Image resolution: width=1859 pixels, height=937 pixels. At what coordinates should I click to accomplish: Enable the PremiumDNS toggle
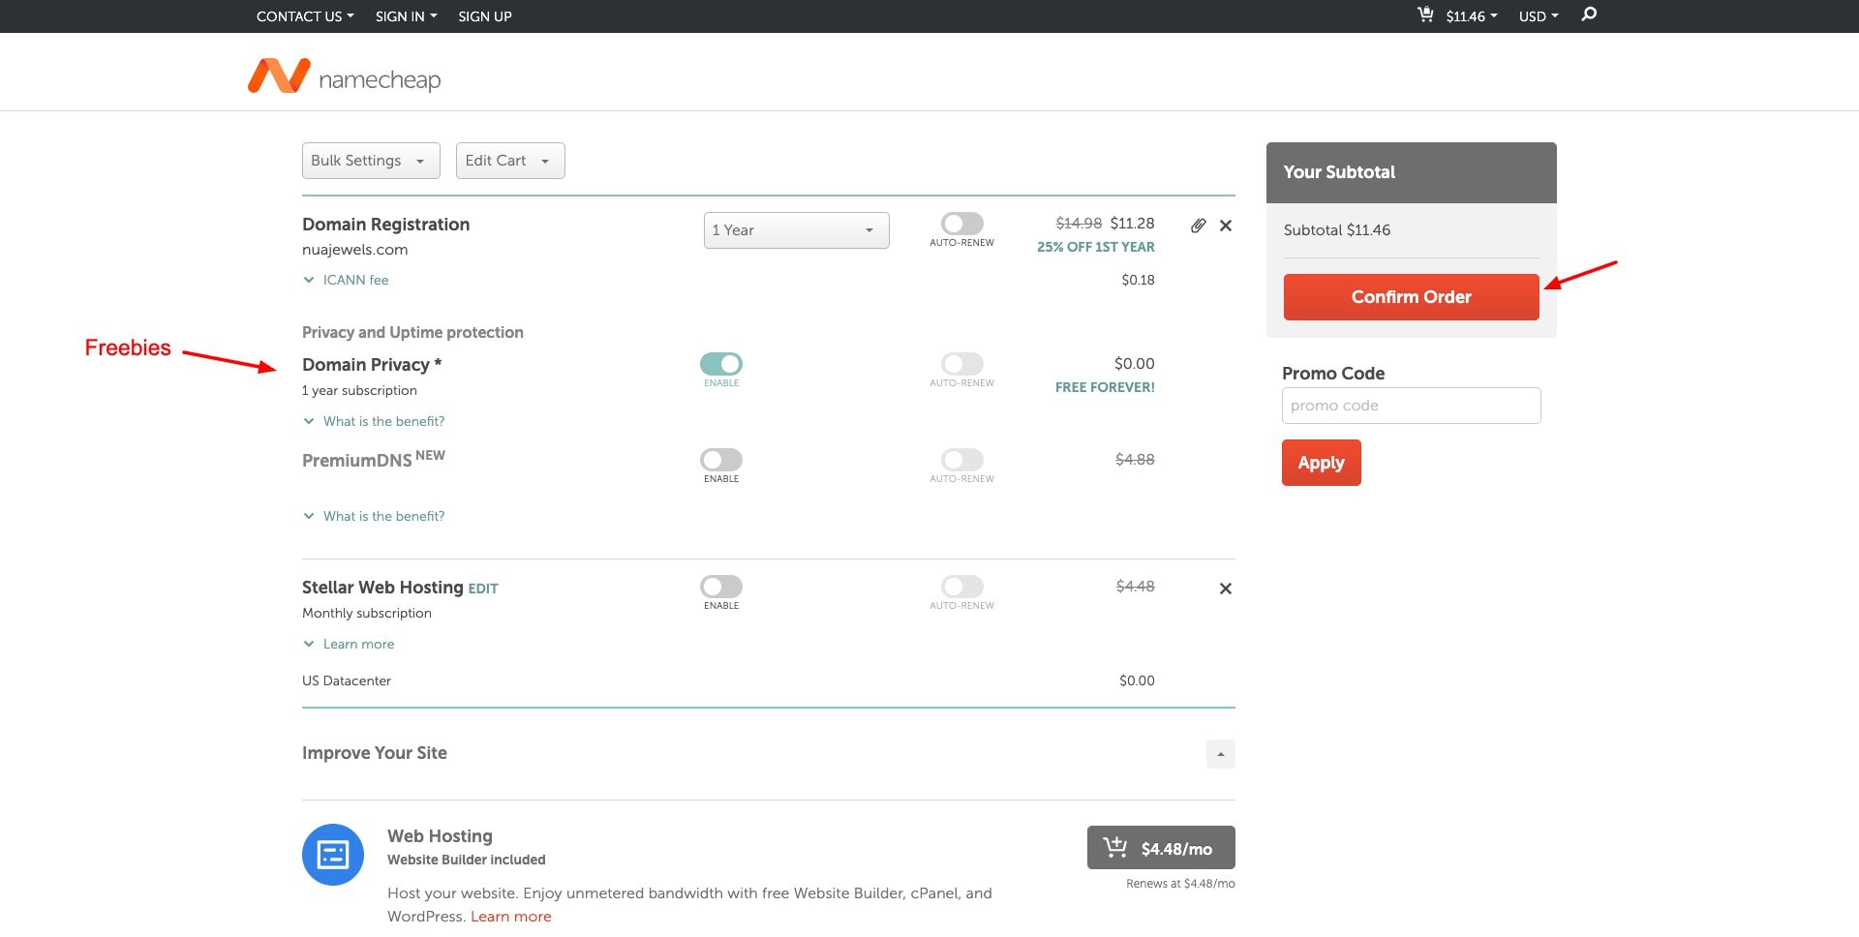click(x=721, y=460)
